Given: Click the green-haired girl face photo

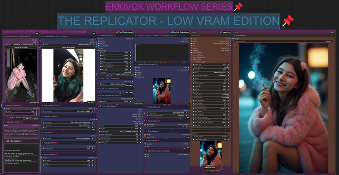Looking at the screenshot, I should [69, 75].
